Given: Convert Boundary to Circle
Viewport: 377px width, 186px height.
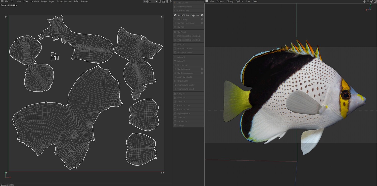Looking at the screenshot, I should [189, 85].
